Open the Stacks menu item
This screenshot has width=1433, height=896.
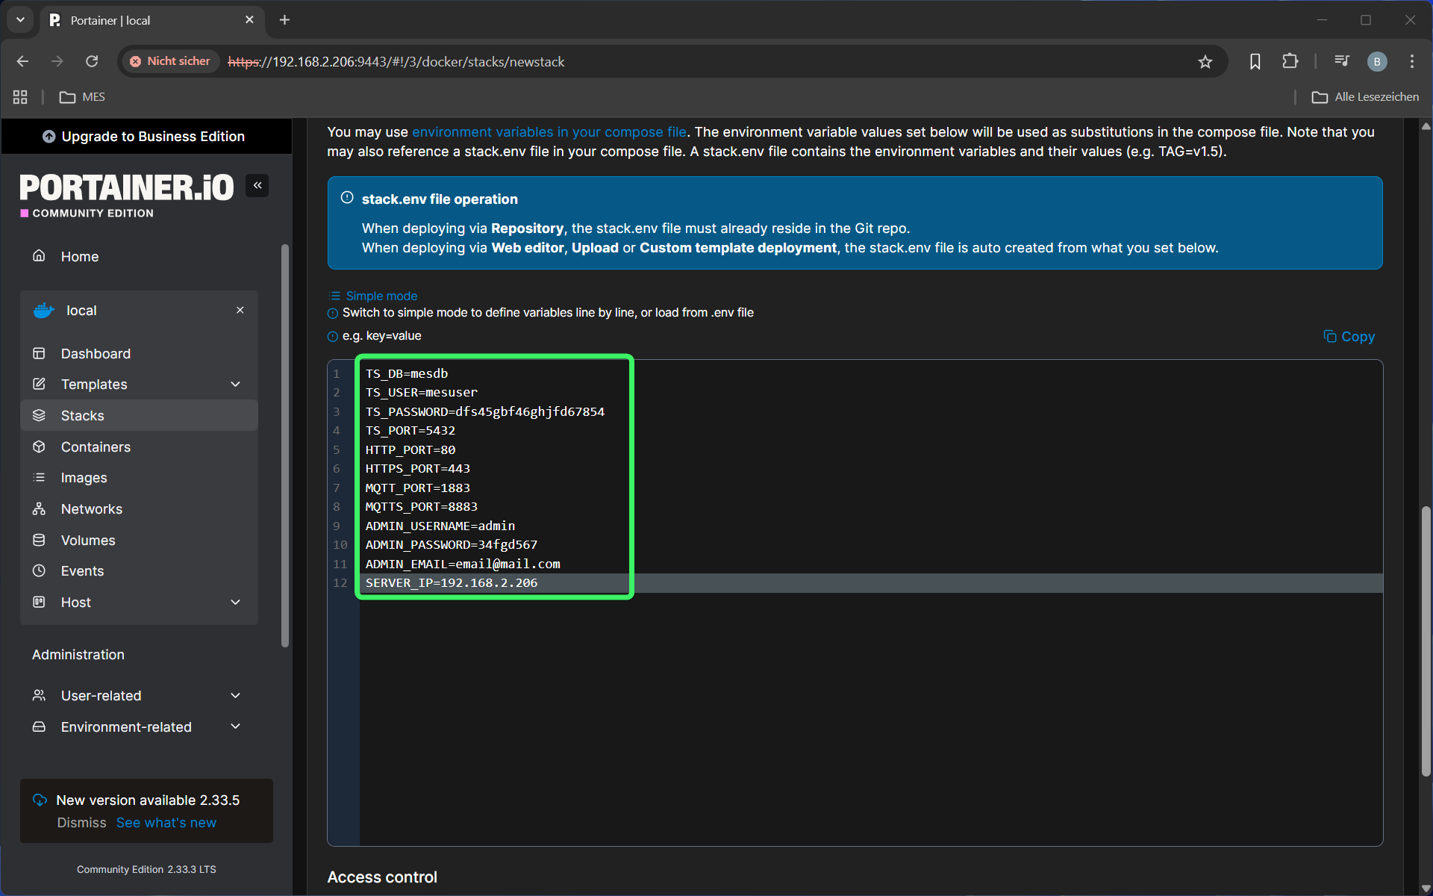click(82, 415)
